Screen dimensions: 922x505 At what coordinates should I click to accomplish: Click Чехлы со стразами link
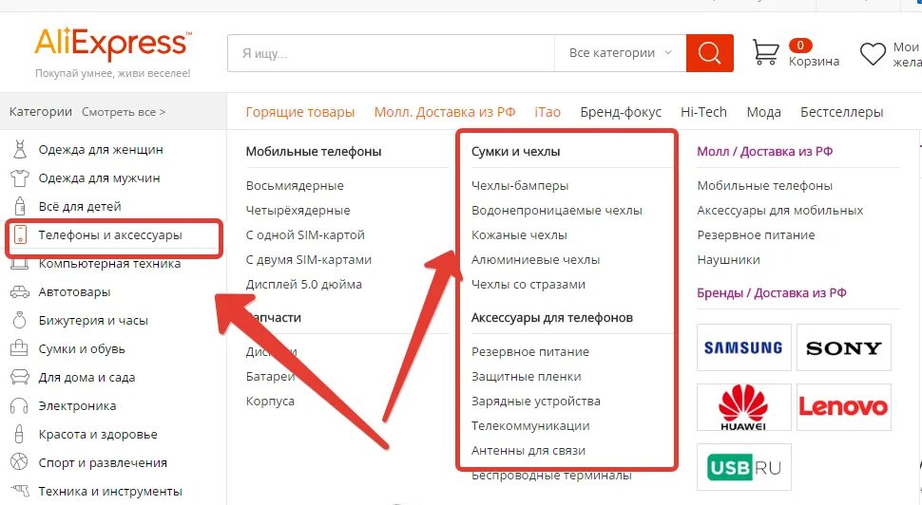(x=528, y=284)
